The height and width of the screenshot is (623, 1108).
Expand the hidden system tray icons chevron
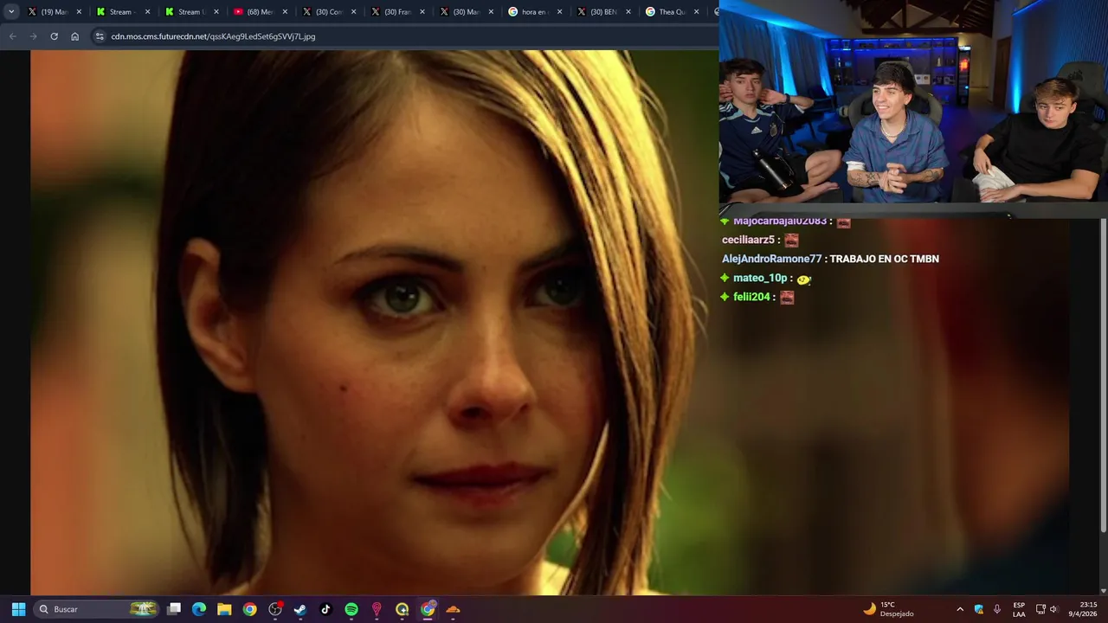tap(959, 609)
